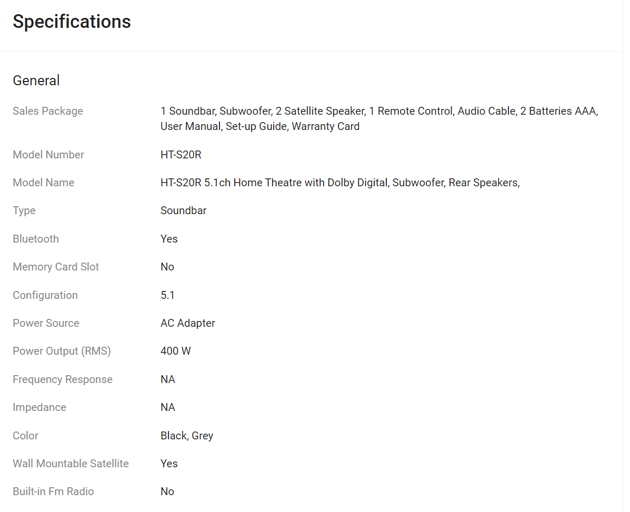Select the No value beside Memory Card Slot
630x512 pixels.
[x=167, y=267]
